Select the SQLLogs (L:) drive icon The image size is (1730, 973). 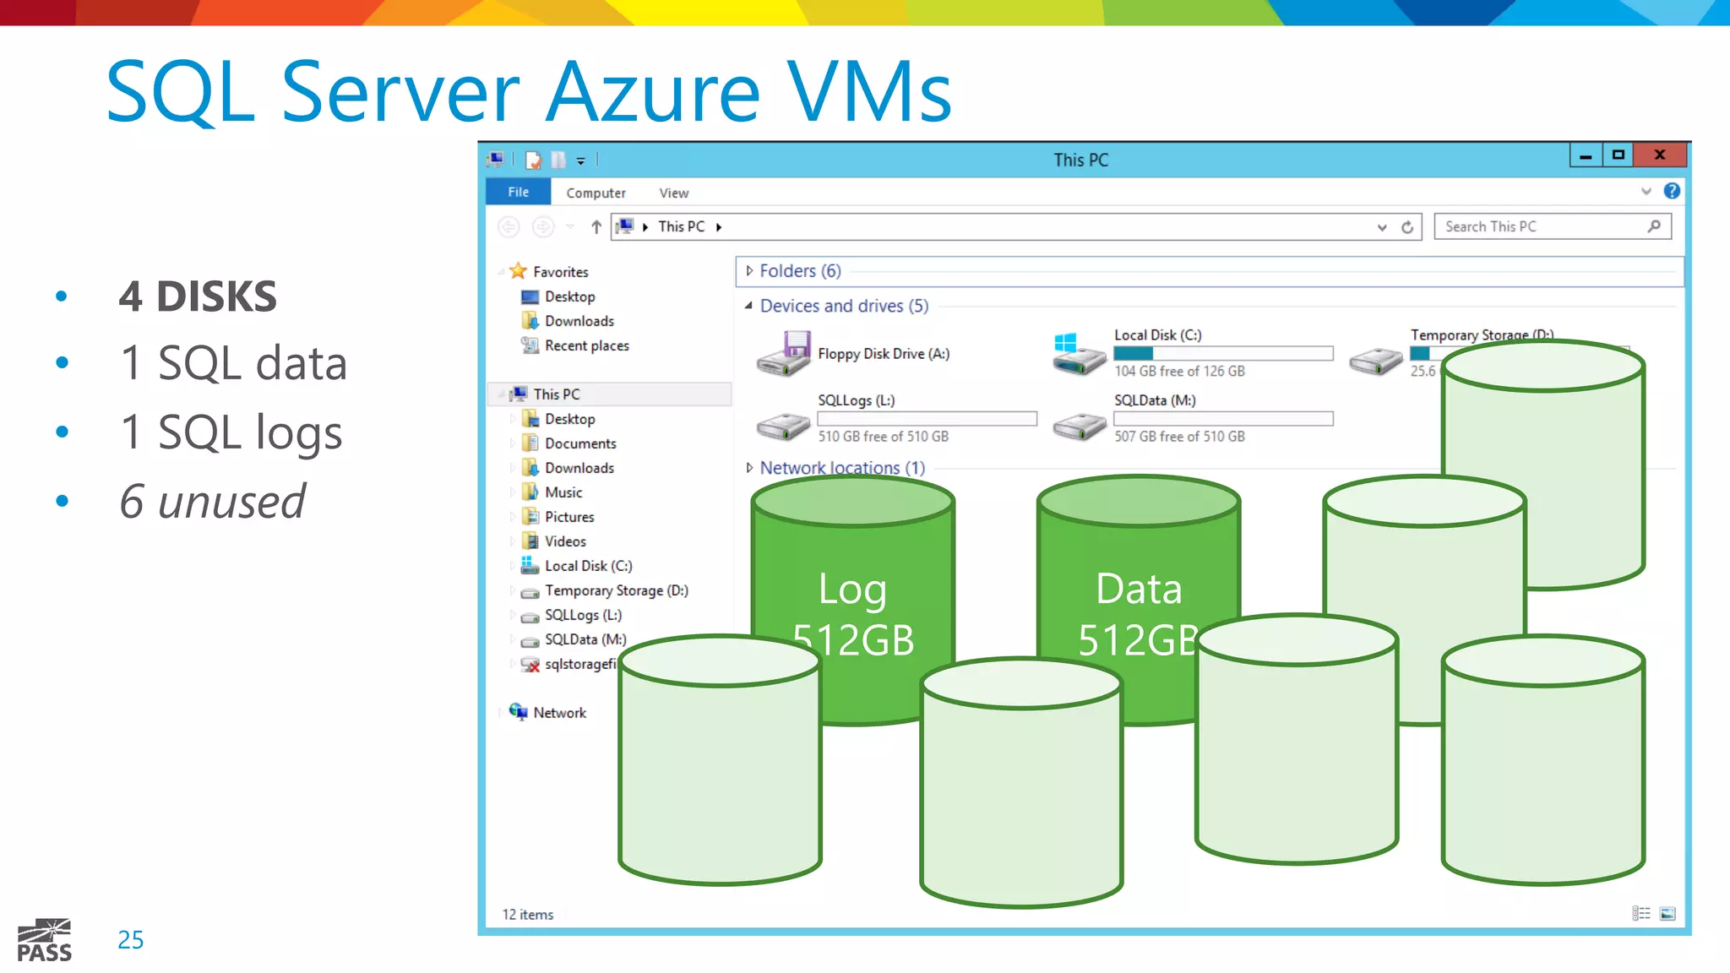[x=784, y=426]
